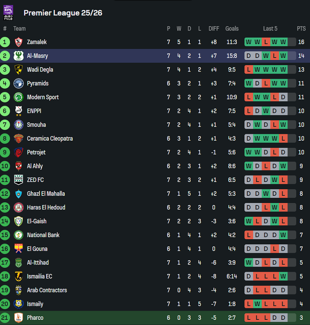Click the Goals column header
This screenshot has height=325, width=310.
(x=232, y=29)
